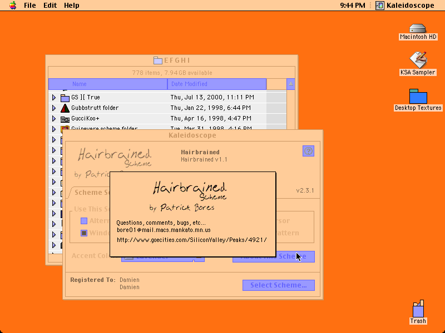
Task: Click the Kaleidoscope window title bar
Action: [192, 135]
